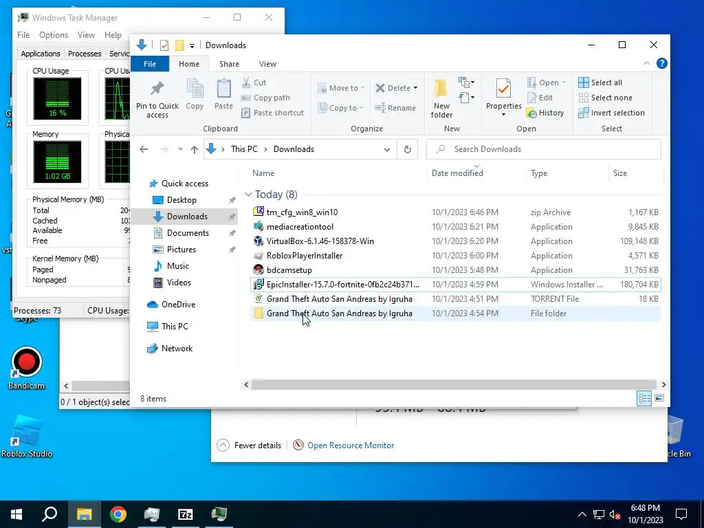Open Customize Quick Access Toolbar dropdown
This screenshot has height=528, width=704.
coord(192,46)
